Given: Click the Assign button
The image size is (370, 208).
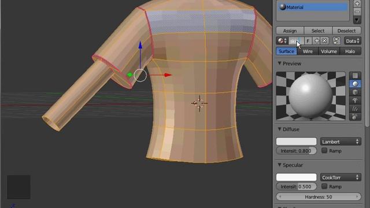Looking at the screenshot, I should point(290,31).
